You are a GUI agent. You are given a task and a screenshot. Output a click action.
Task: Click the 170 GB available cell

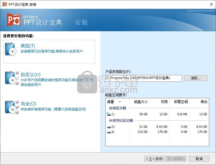pos(162,132)
